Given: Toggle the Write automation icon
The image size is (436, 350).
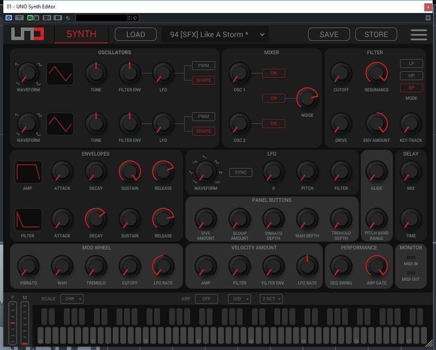Looking at the screenshot, I should point(36,18).
